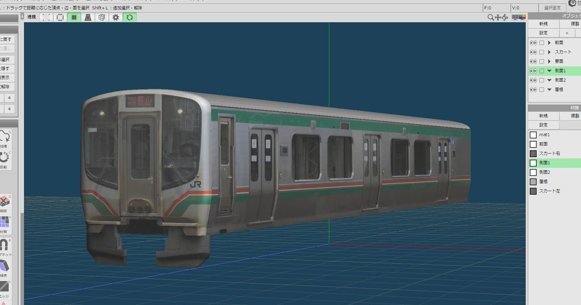Select the magnet (マグネット) tool
This screenshot has width=581, height=305.
(x=5, y=248)
